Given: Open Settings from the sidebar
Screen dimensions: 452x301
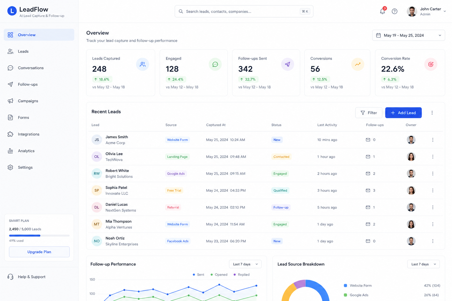Looking at the screenshot, I should click(x=39, y=168).
